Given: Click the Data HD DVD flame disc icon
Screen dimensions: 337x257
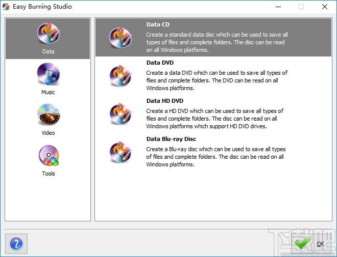Looking at the screenshot, I should coord(121,113).
